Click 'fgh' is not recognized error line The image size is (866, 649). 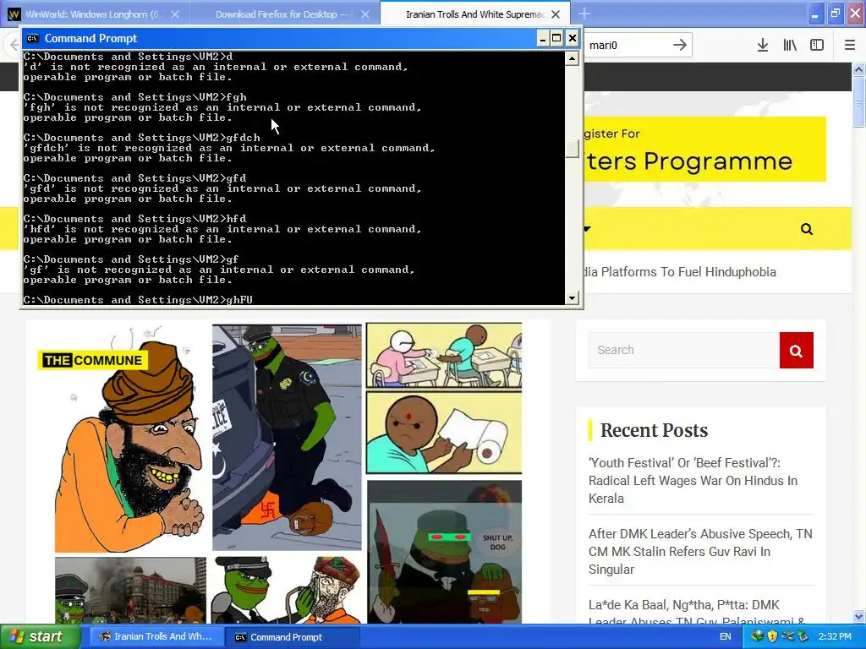pos(222,107)
